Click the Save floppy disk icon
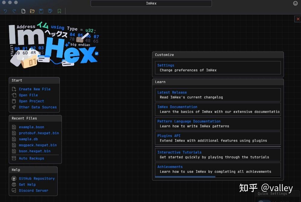This screenshot has width=301, height=202. pos(41,11)
